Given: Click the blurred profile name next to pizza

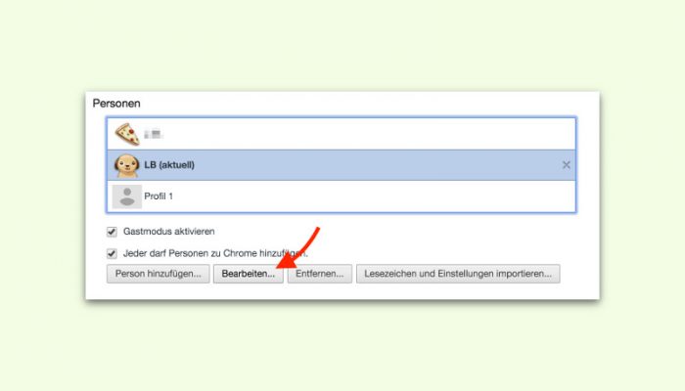Looking at the screenshot, I should click(x=153, y=134).
